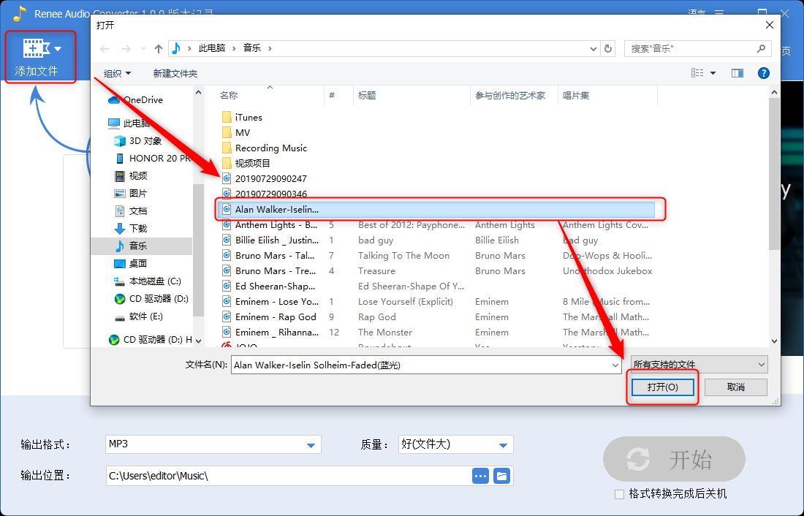Close the Open file dialog
Image resolution: width=804 pixels, height=516 pixels.
pos(769,25)
